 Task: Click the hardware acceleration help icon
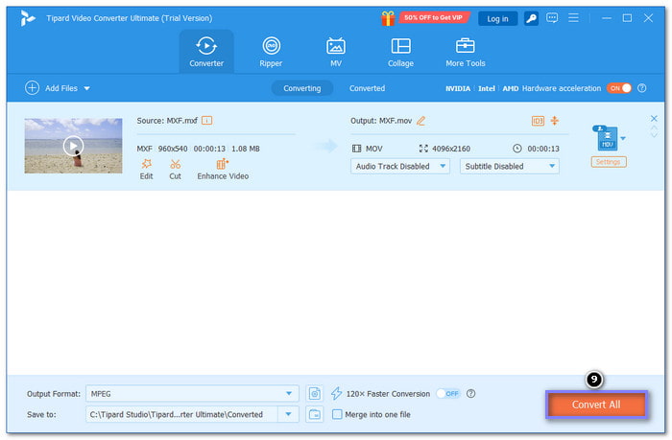click(x=641, y=88)
